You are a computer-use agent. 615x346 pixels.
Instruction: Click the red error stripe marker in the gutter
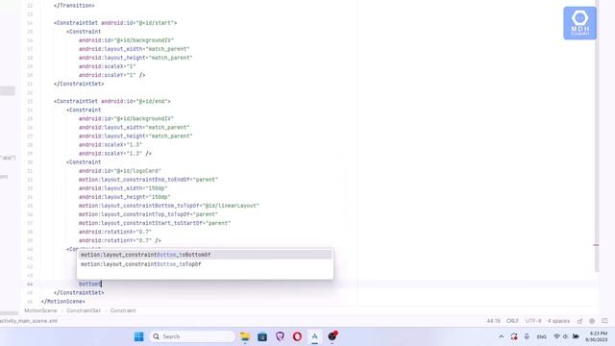pos(596,245)
